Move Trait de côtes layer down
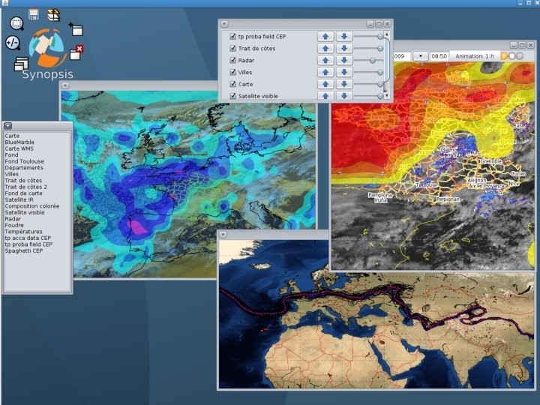 point(344,49)
